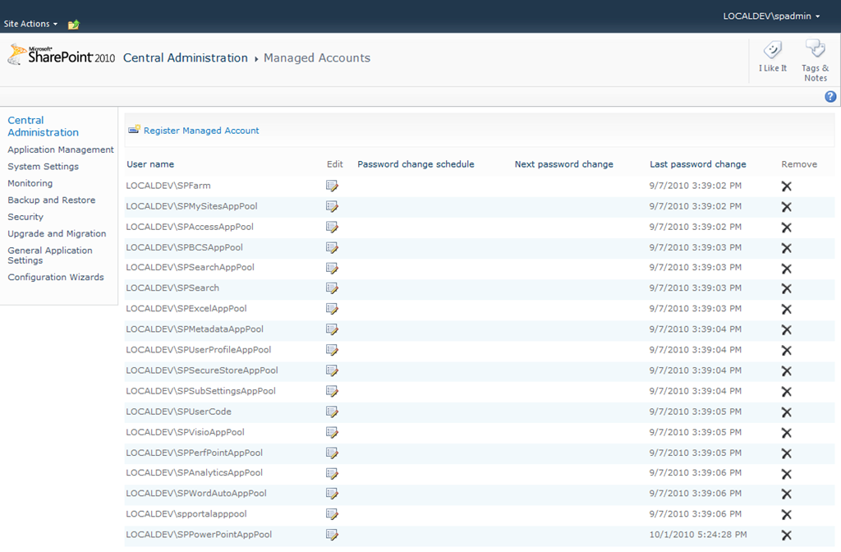Click Register Managed Account link
This screenshot has width=841, height=552.
[x=201, y=131]
